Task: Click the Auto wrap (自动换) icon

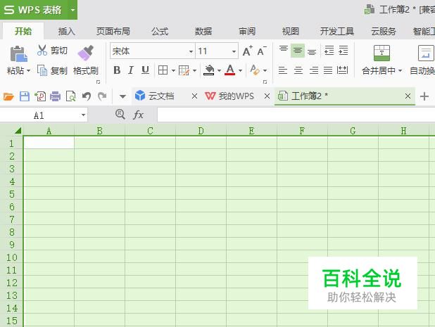Action: pos(426,53)
